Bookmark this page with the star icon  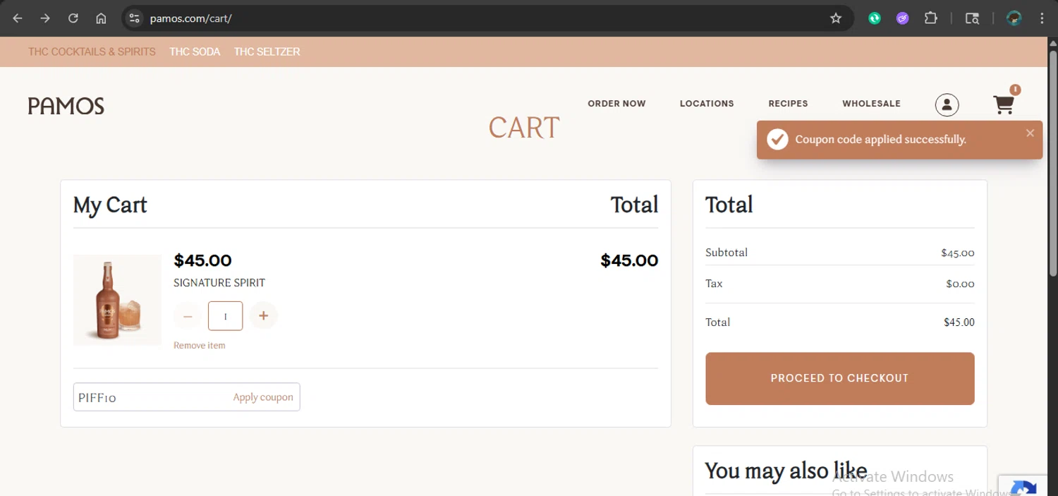click(836, 18)
